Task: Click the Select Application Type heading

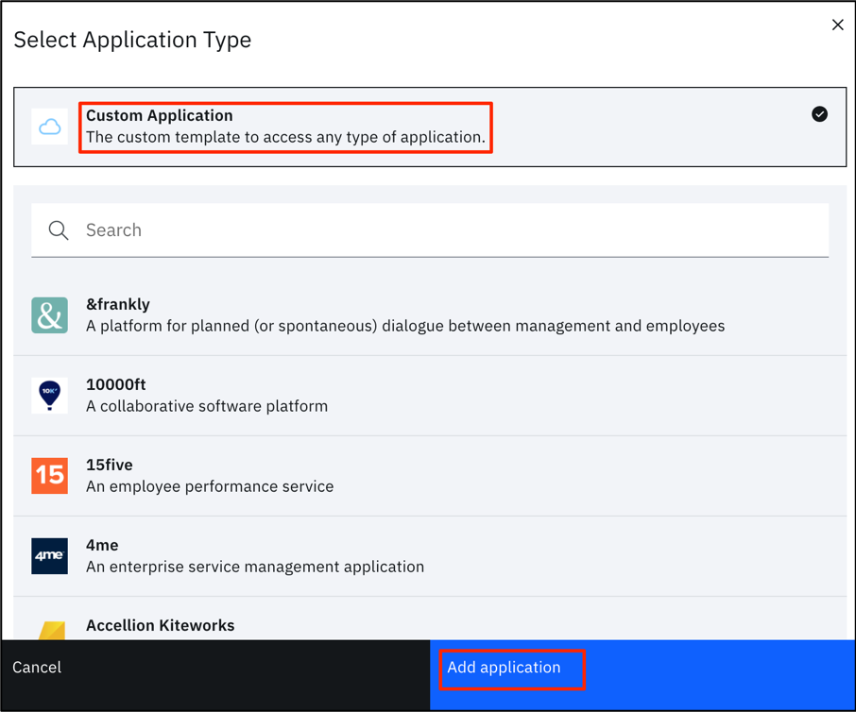Action: tap(132, 40)
